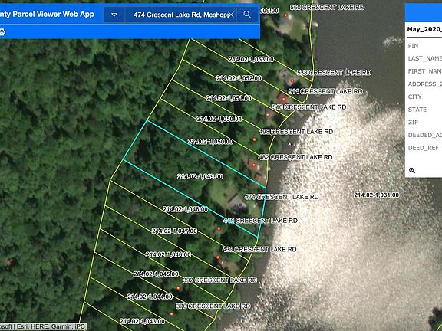Click the search magnifier icon
This screenshot has height=331, width=442.
(x=247, y=15)
